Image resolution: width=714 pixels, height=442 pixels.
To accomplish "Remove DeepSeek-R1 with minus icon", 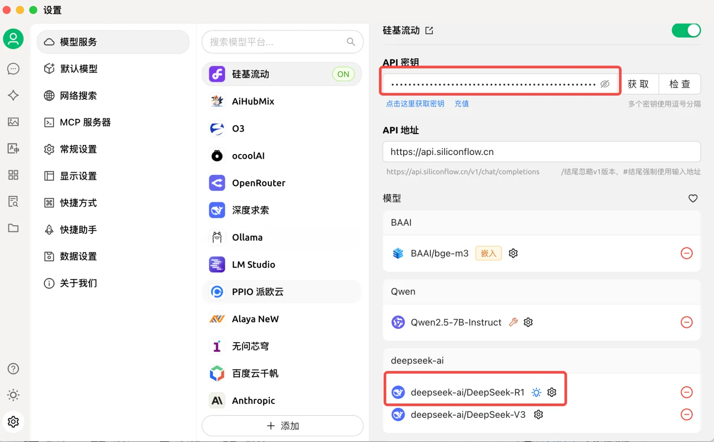I will [686, 392].
